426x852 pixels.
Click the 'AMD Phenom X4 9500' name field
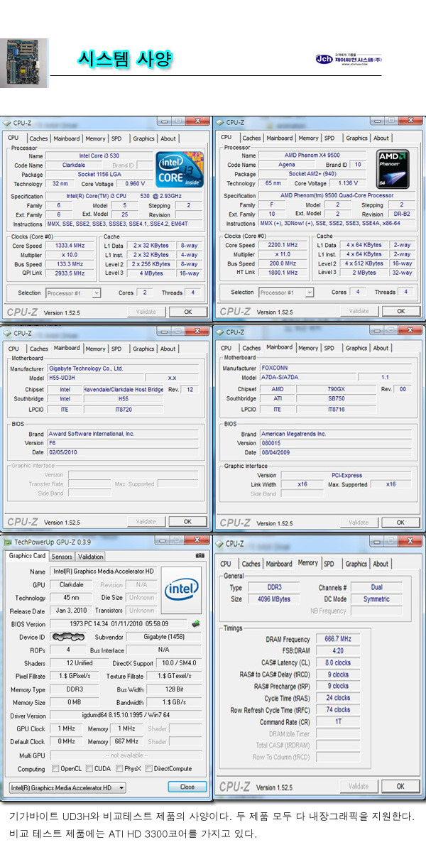(x=312, y=155)
